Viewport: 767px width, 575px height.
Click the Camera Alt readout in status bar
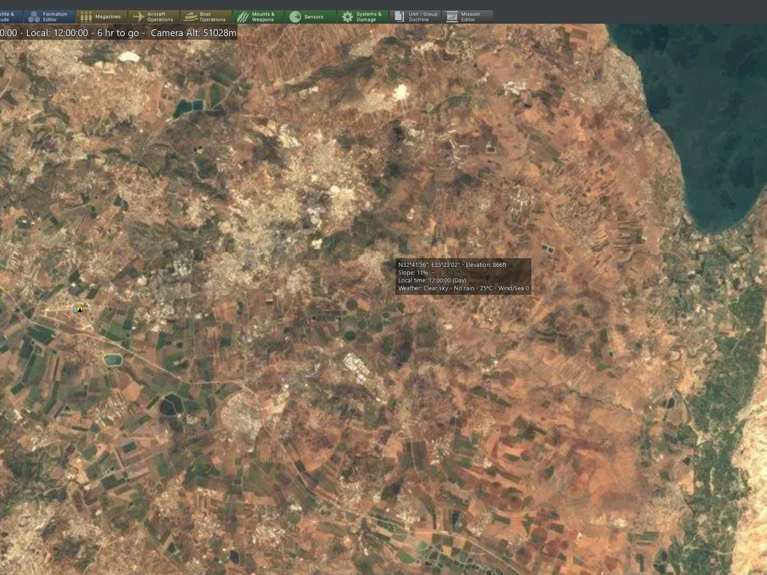(x=193, y=33)
